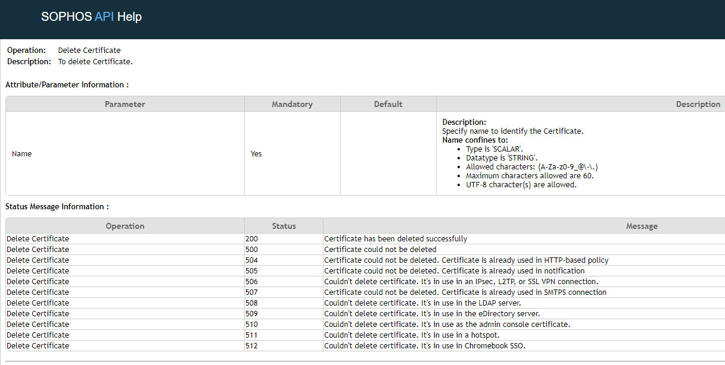
Task: Click "Delete Certificate" value beside the Operation: label
Action: click(89, 51)
